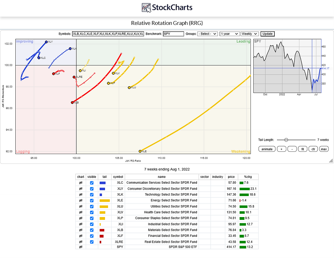Sort by the industry column header
The image size is (334, 258).
(217, 177)
